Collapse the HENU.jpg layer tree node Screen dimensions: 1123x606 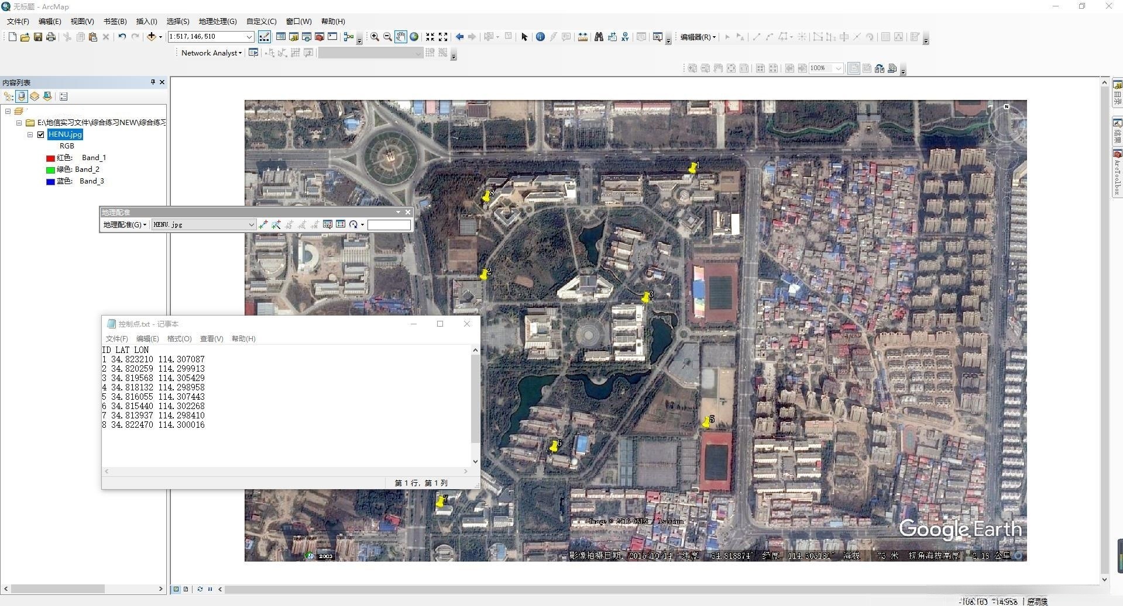click(30, 134)
